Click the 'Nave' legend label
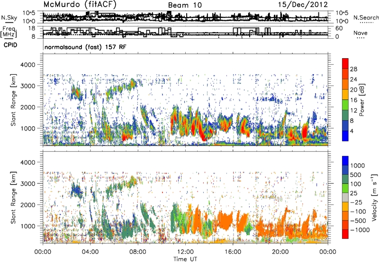The width and height of the screenshot is (379, 262). click(x=361, y=33)
